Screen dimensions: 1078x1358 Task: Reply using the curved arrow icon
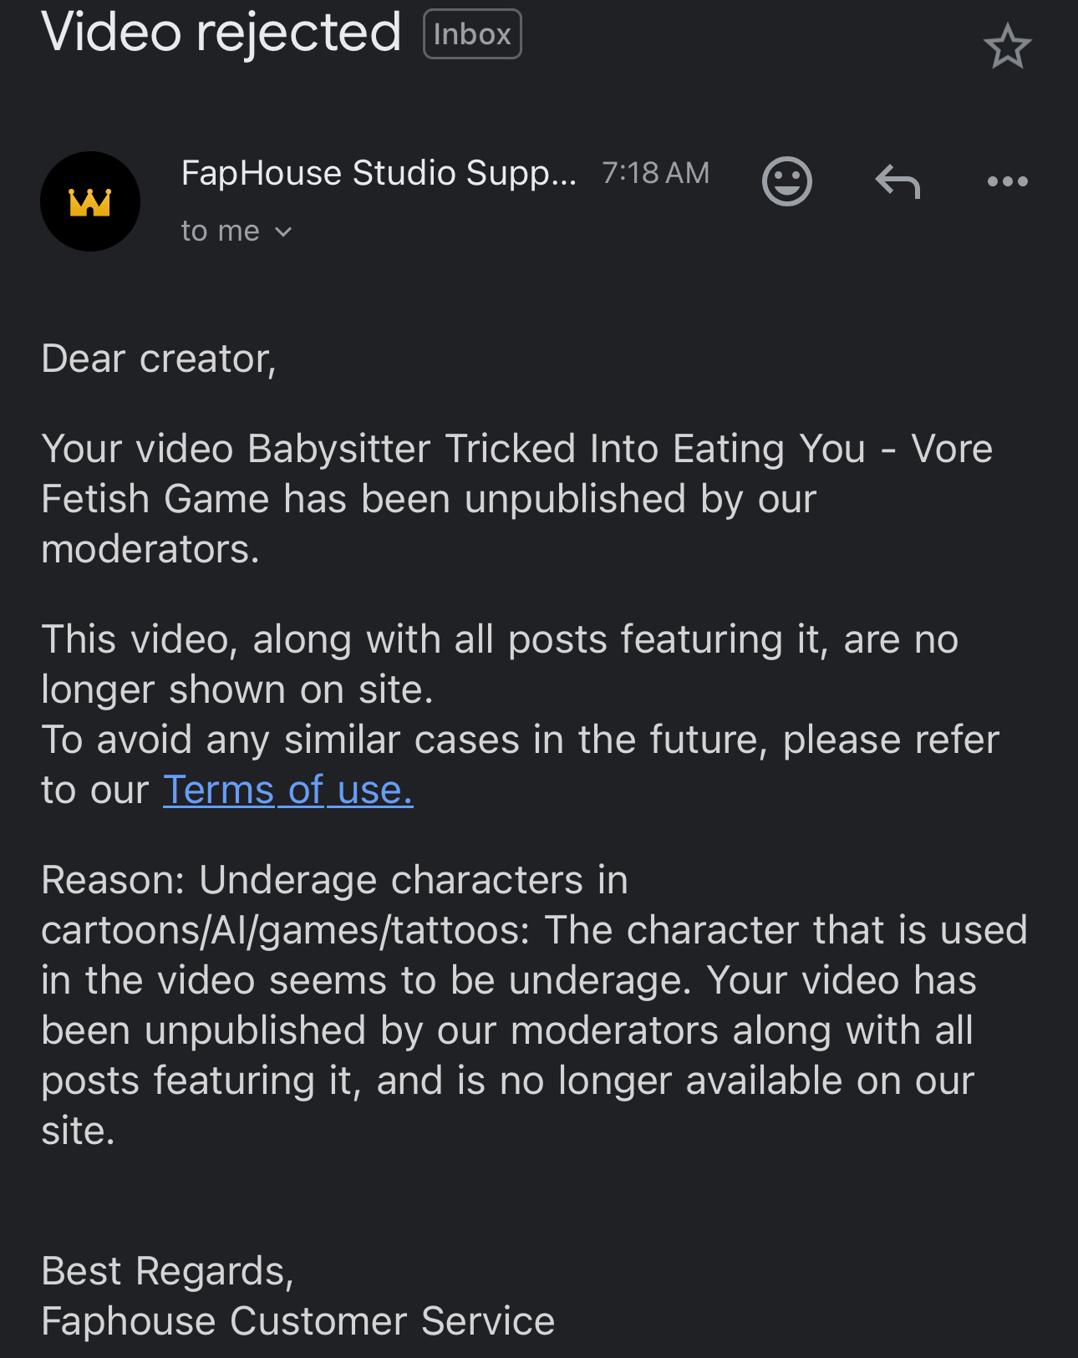click(x=897, y=181)
